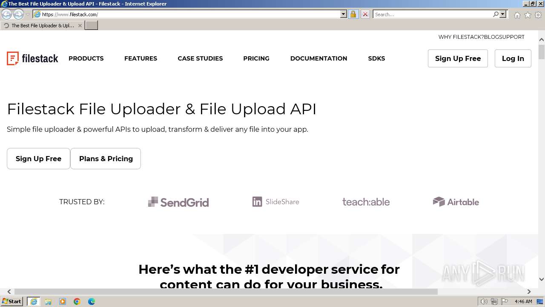Click the Filestack logo

pos(32,58)
